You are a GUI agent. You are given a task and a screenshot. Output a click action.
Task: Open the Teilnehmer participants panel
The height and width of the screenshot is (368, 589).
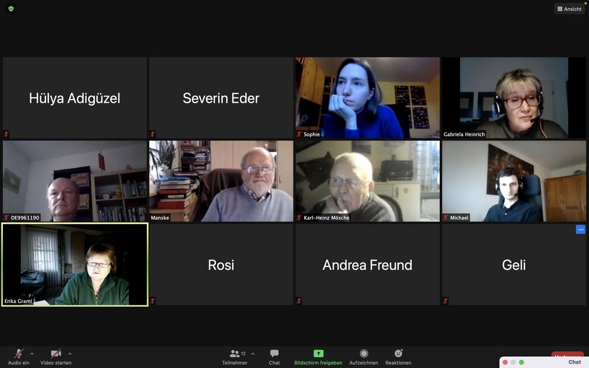coord(234,357)
